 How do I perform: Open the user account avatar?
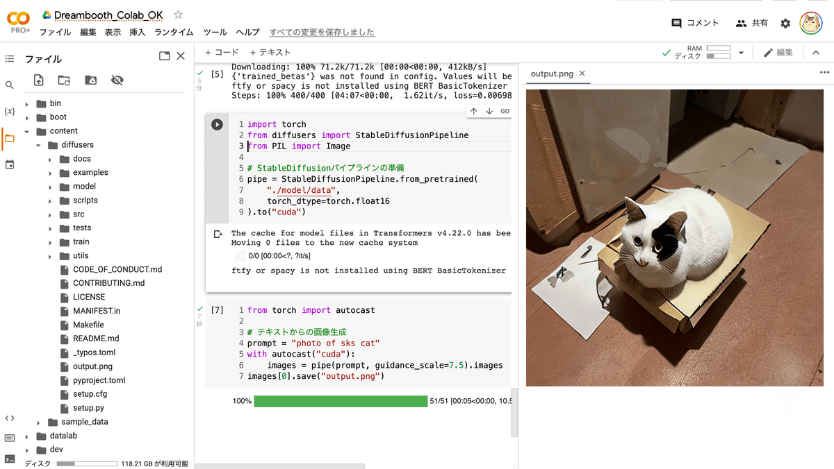pos(811,23)
